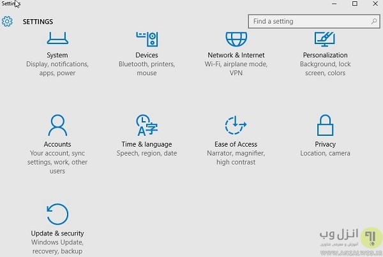Open the Network & Internet text link
Image resolution: width=383 pixels, height=257 pixels.
tap(236, 55)
